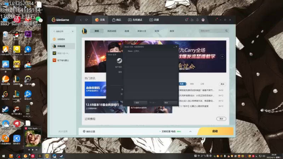The width and height of the screenshot is (283, 159).
Task: Switch to the 发现 tab
Action: 157,31
